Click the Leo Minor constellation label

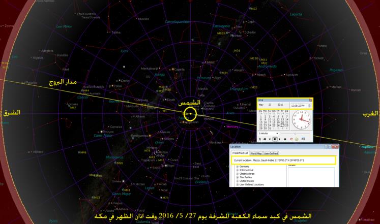[x=64, y=26]
